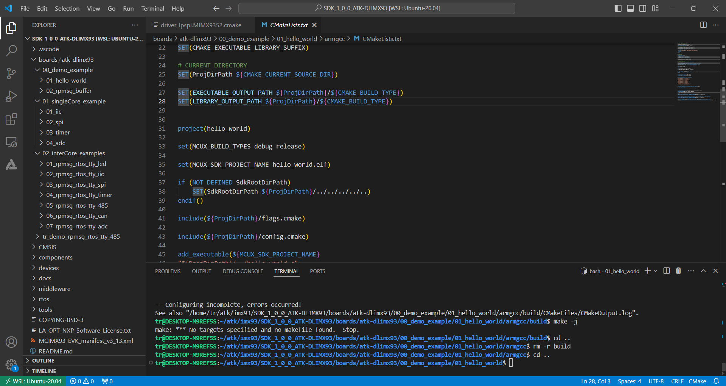Screen dimensions: 726x386
Task: Open the Run and Debug view icon
Action: pyautogui.click(x=11, y=96)
